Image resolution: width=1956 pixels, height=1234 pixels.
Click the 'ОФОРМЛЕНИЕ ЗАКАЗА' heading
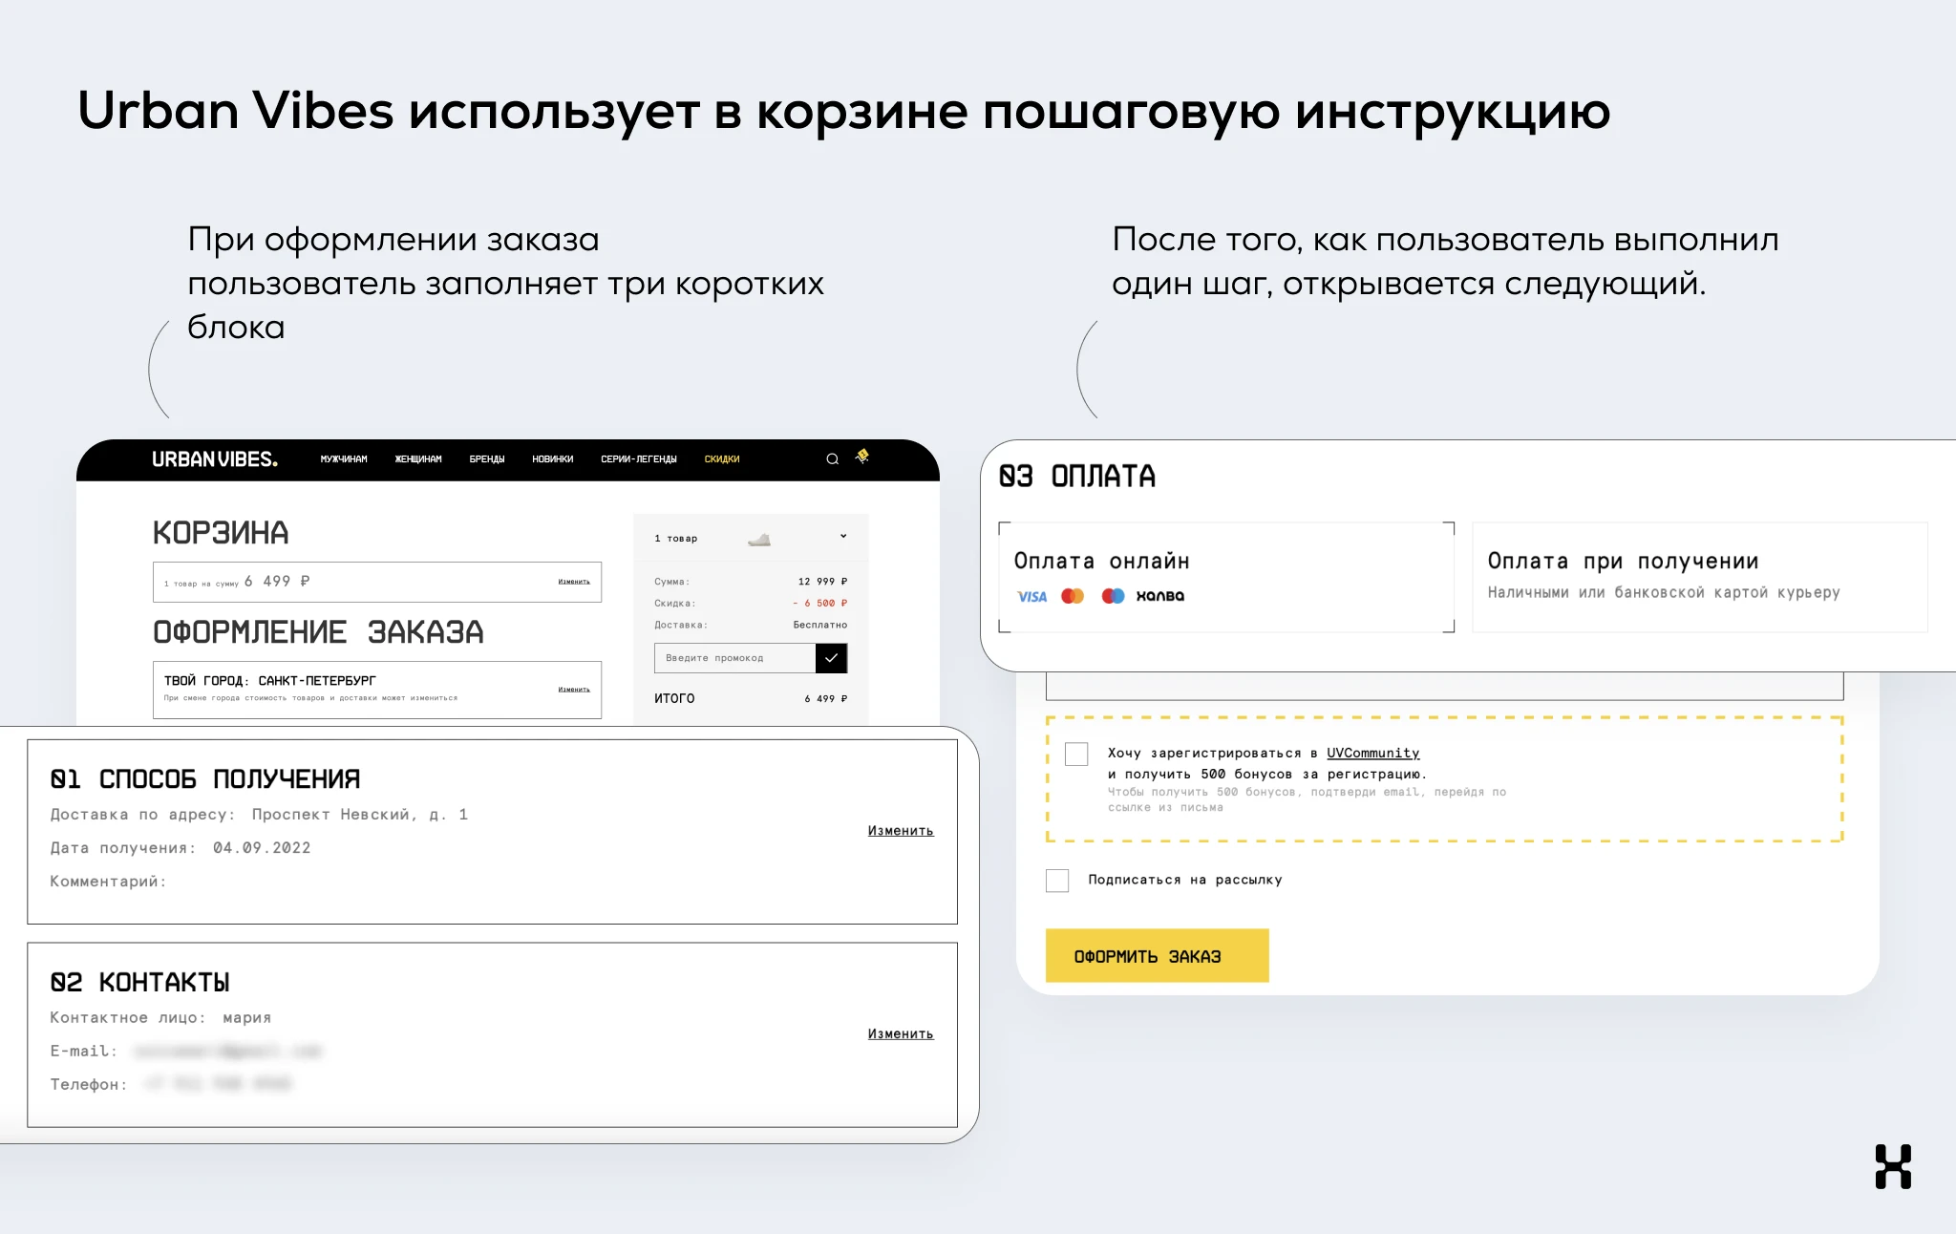[318, 632]
